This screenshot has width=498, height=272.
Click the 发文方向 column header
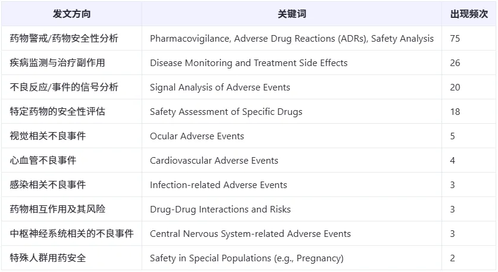tap(71, 14)
